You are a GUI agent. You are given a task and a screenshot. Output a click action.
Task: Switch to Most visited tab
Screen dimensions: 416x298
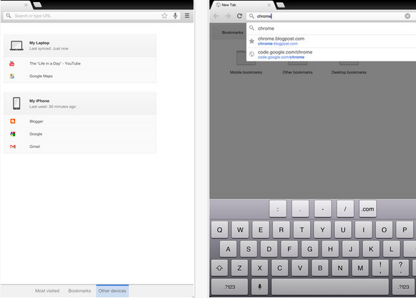click(48, 291)
